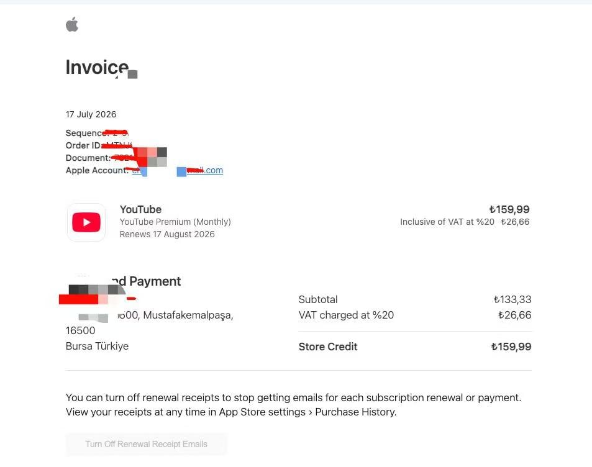592x467 pixels.
Task: Click the Apple logo at top
Action: tap(72, 25)
